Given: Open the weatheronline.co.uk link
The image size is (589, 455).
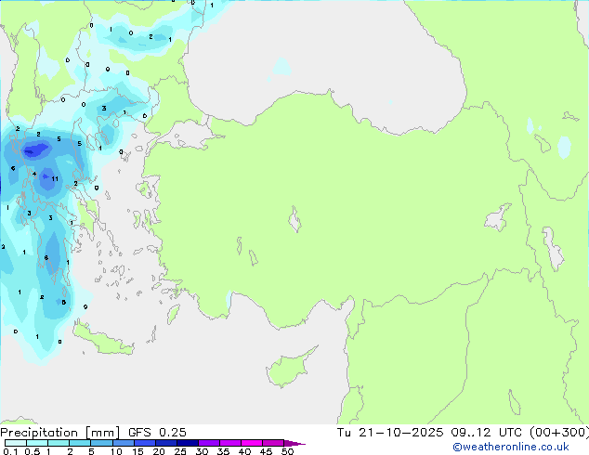Looking at the screenshot, I should [511, 447].
